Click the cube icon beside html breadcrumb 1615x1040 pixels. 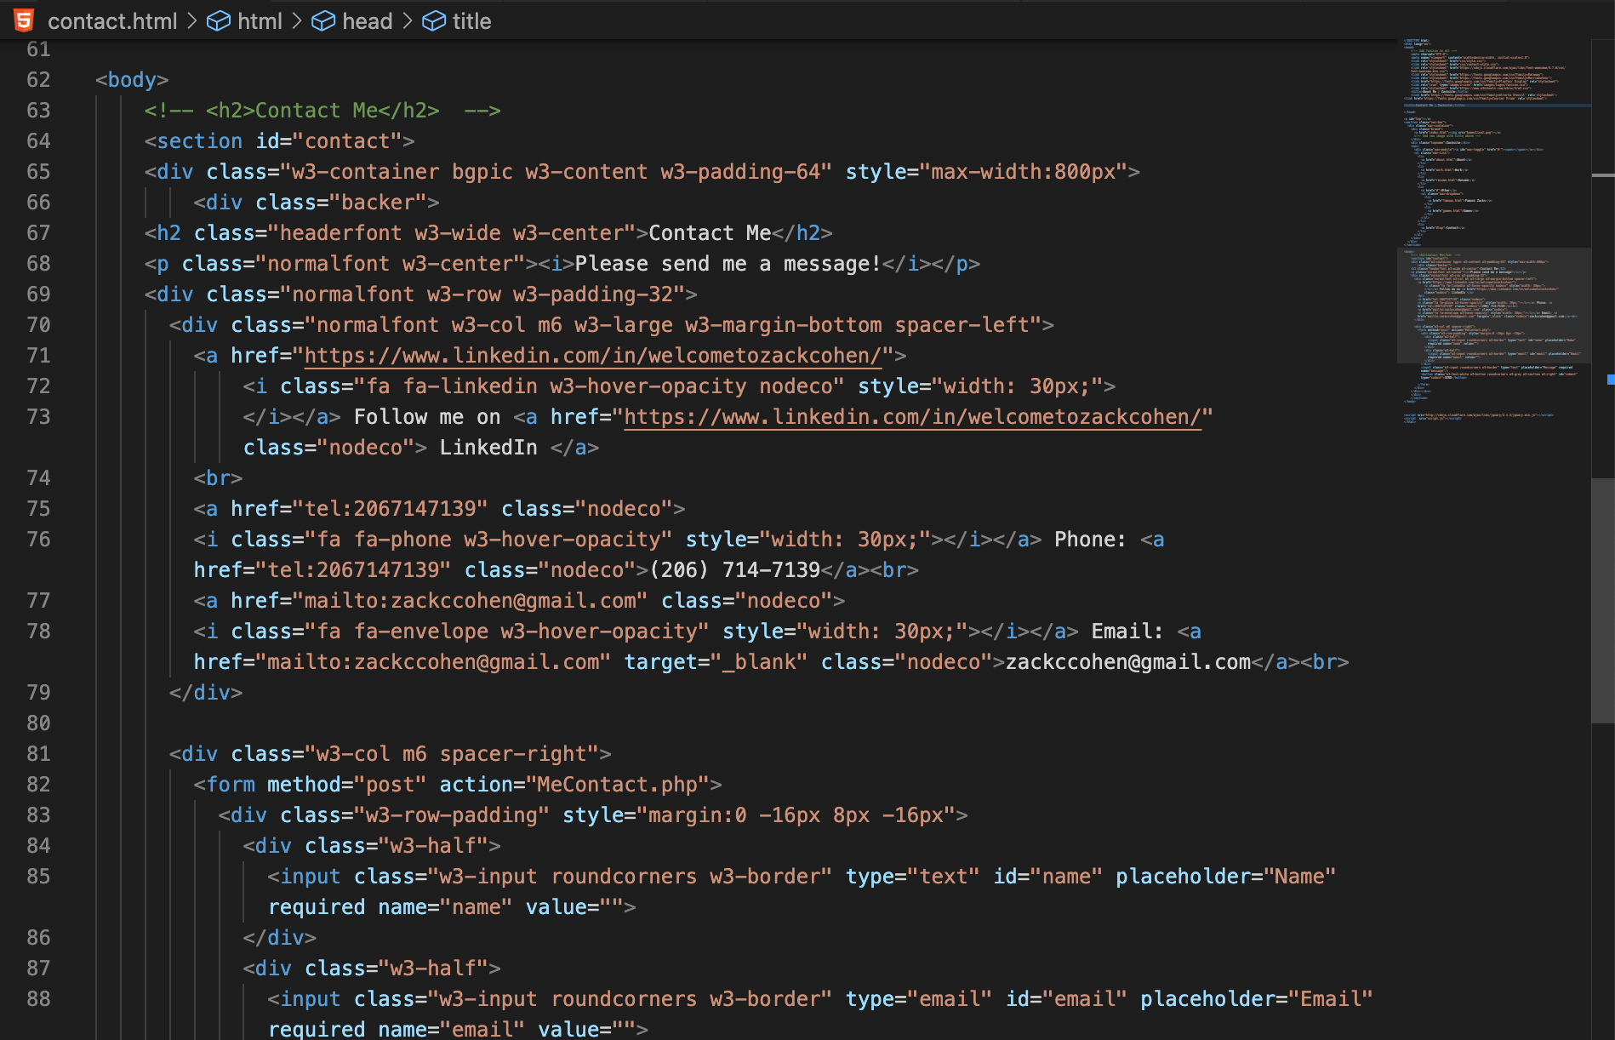click(219, 21)
